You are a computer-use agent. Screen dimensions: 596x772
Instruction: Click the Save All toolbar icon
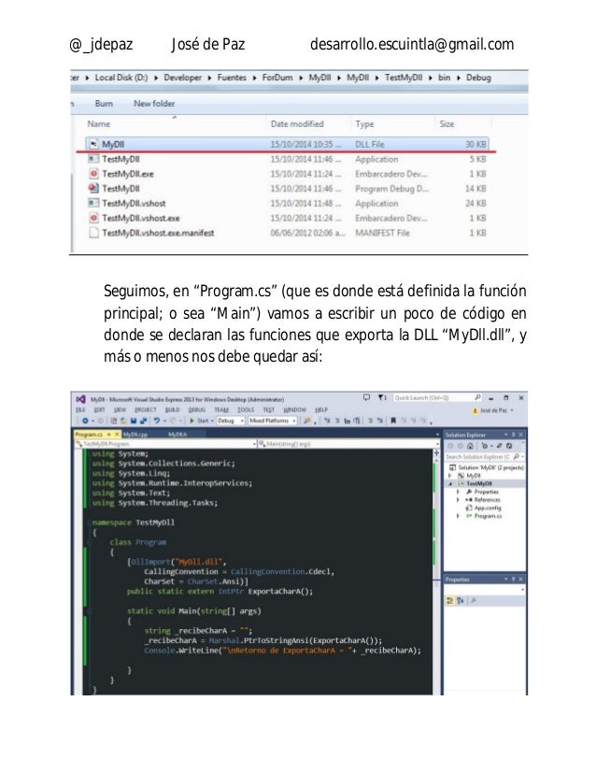(x=143, y=421)
